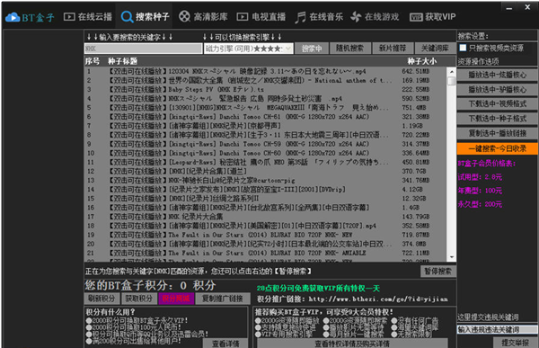Switch to the 搜索种子 tab
This screenshot has width=539, height=348.
145,17
